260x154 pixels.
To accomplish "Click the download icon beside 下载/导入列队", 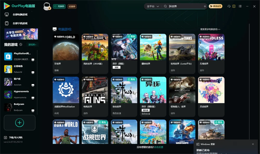I will tap(5, 138).
